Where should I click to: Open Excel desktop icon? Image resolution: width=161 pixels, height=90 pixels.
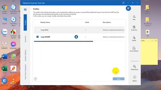[x=5, y=69]
